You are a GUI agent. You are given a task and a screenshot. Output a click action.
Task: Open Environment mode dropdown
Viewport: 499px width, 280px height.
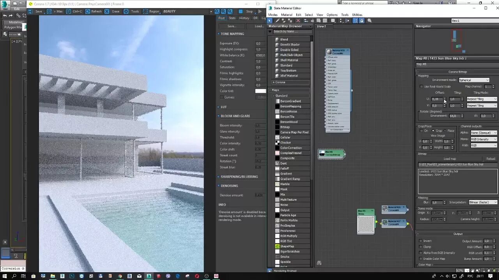[474, 80]
